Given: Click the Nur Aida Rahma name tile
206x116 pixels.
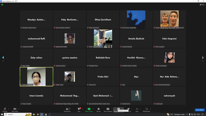Looking at the screenshot, I should 169,77.
